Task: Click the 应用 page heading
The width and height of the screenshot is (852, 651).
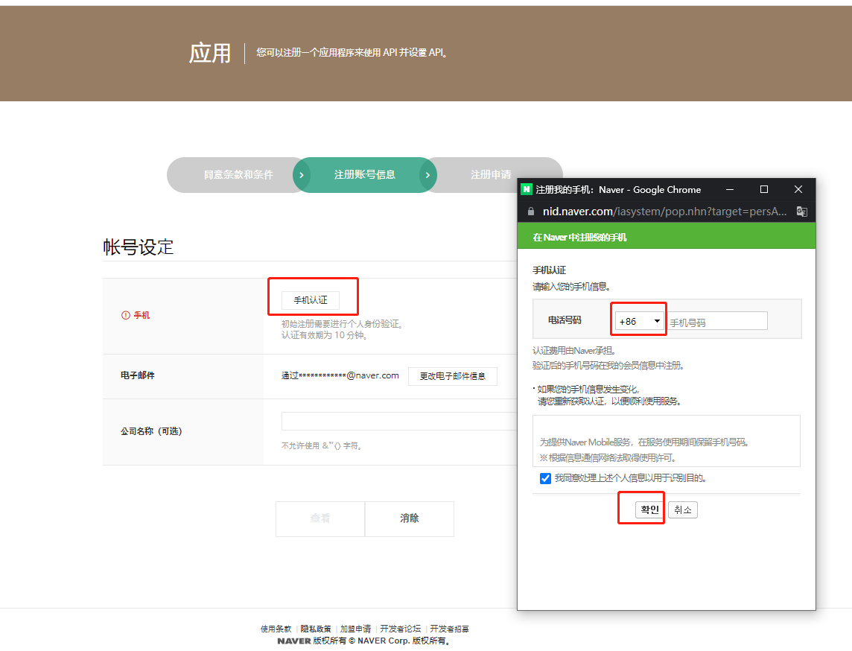Action: pos(210,53)
